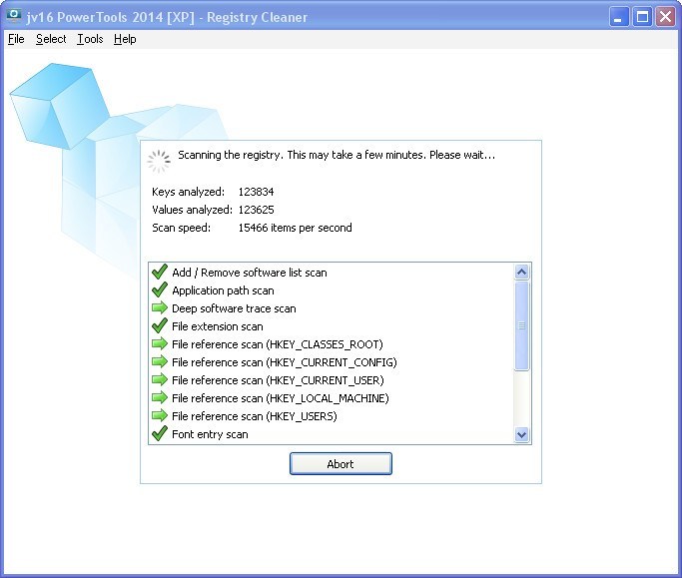Click the 'Scanning the registry' status message

point(337,156)
